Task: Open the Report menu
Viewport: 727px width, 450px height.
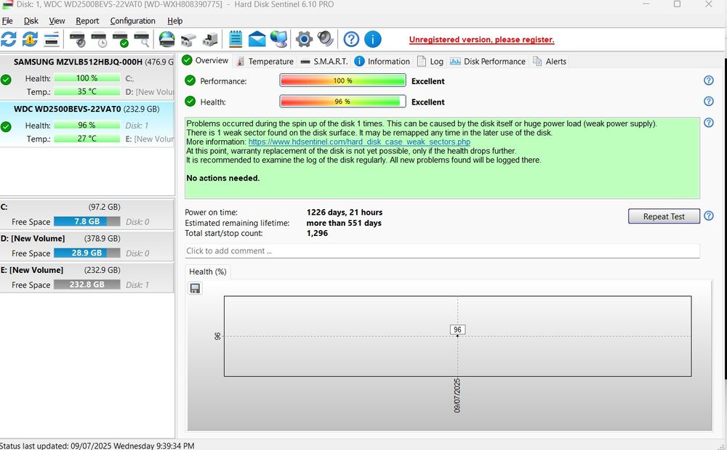Action: click(x=87, y=21)
